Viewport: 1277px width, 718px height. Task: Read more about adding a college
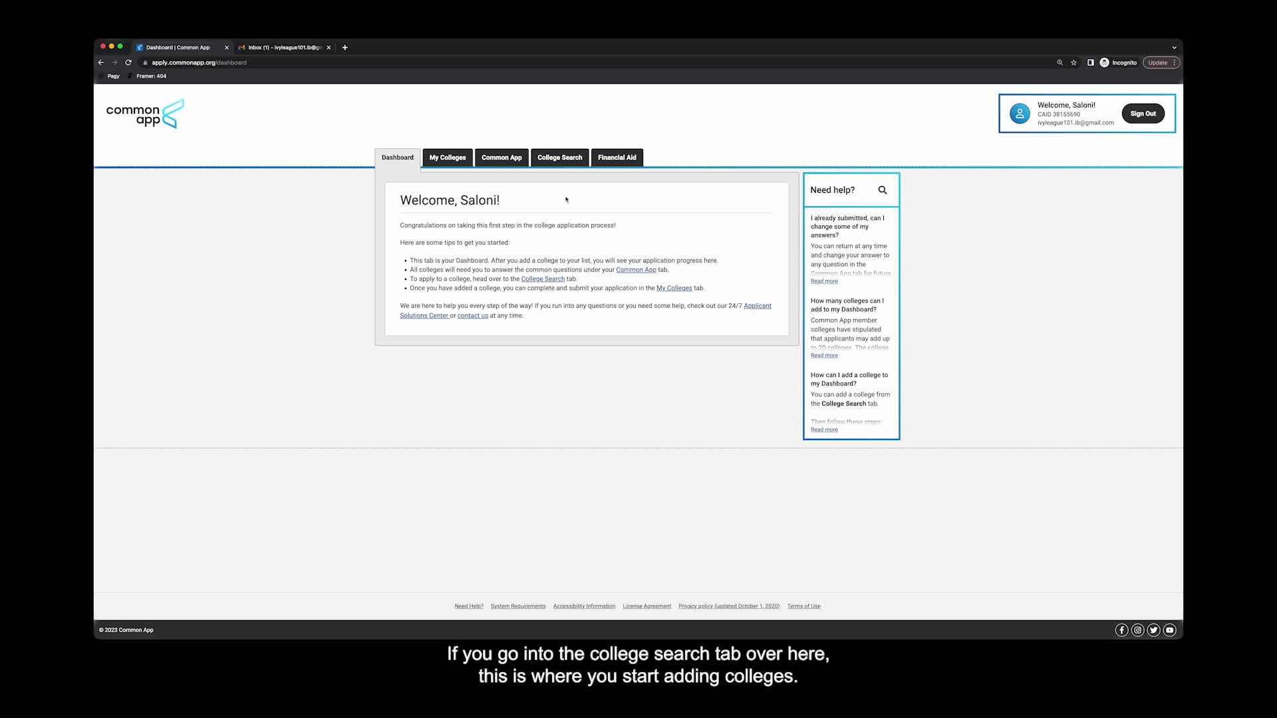point(824,429)
